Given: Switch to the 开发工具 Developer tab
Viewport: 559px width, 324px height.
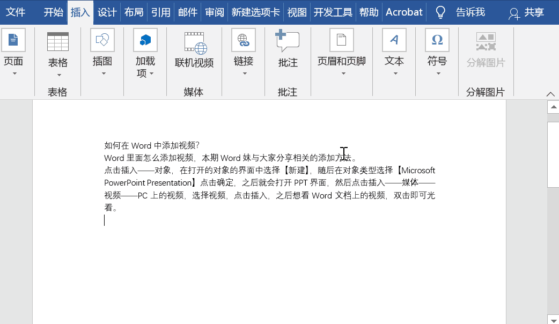Looking at the screenshot, I should click(x=333, y=12).
